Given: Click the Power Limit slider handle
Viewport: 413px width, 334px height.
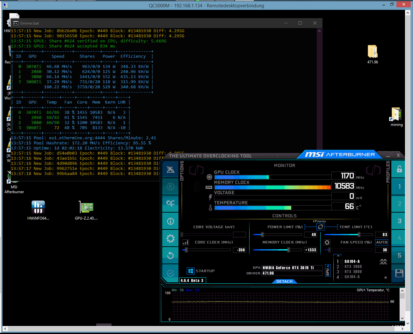Looking at the screenshot, I should point(262,235).
